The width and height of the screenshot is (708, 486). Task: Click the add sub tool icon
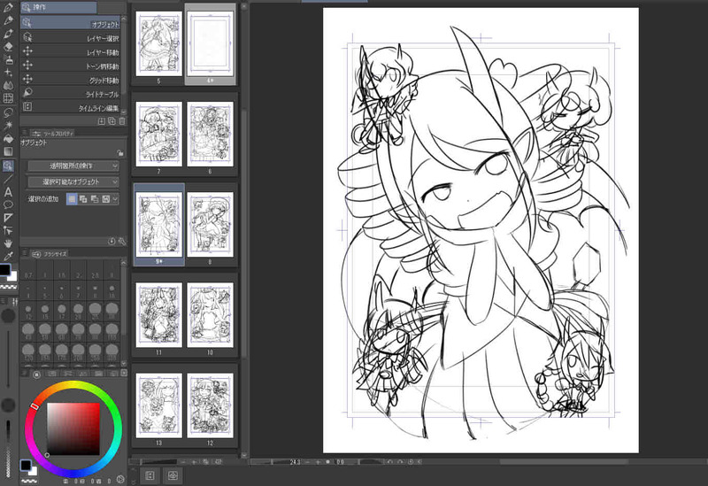point(102,121)
